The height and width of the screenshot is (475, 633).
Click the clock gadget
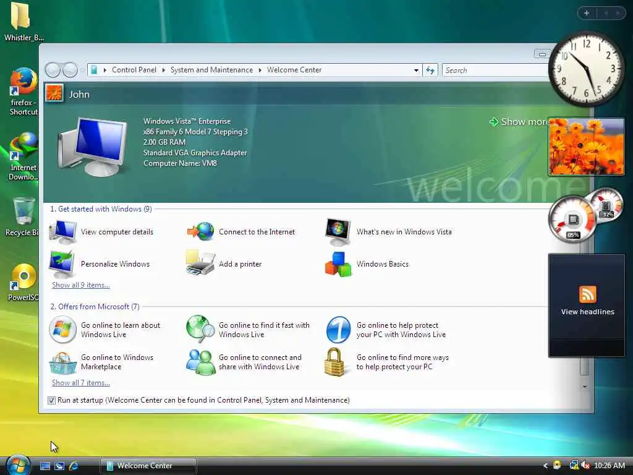pyautogui.click(x=586, y=69)
